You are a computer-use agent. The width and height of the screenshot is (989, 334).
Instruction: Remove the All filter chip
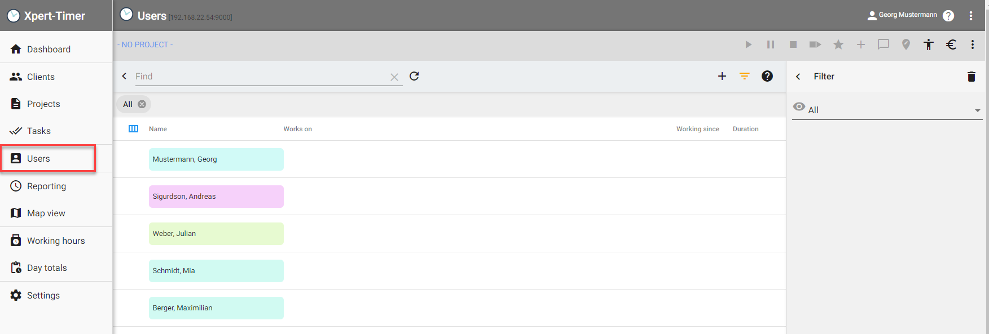click(142, 104)
